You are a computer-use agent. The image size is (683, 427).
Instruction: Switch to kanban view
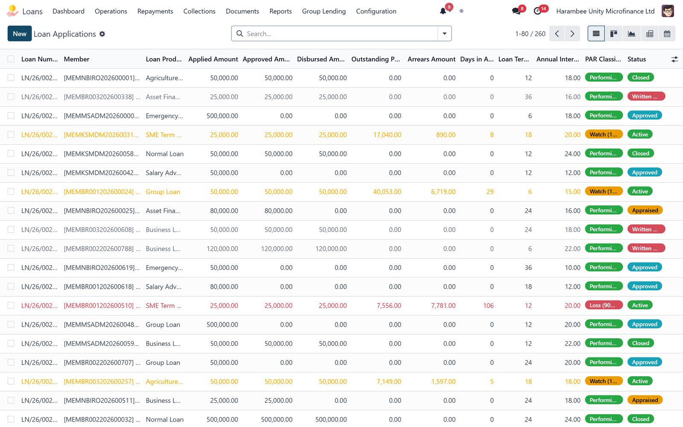coord(614,34)
